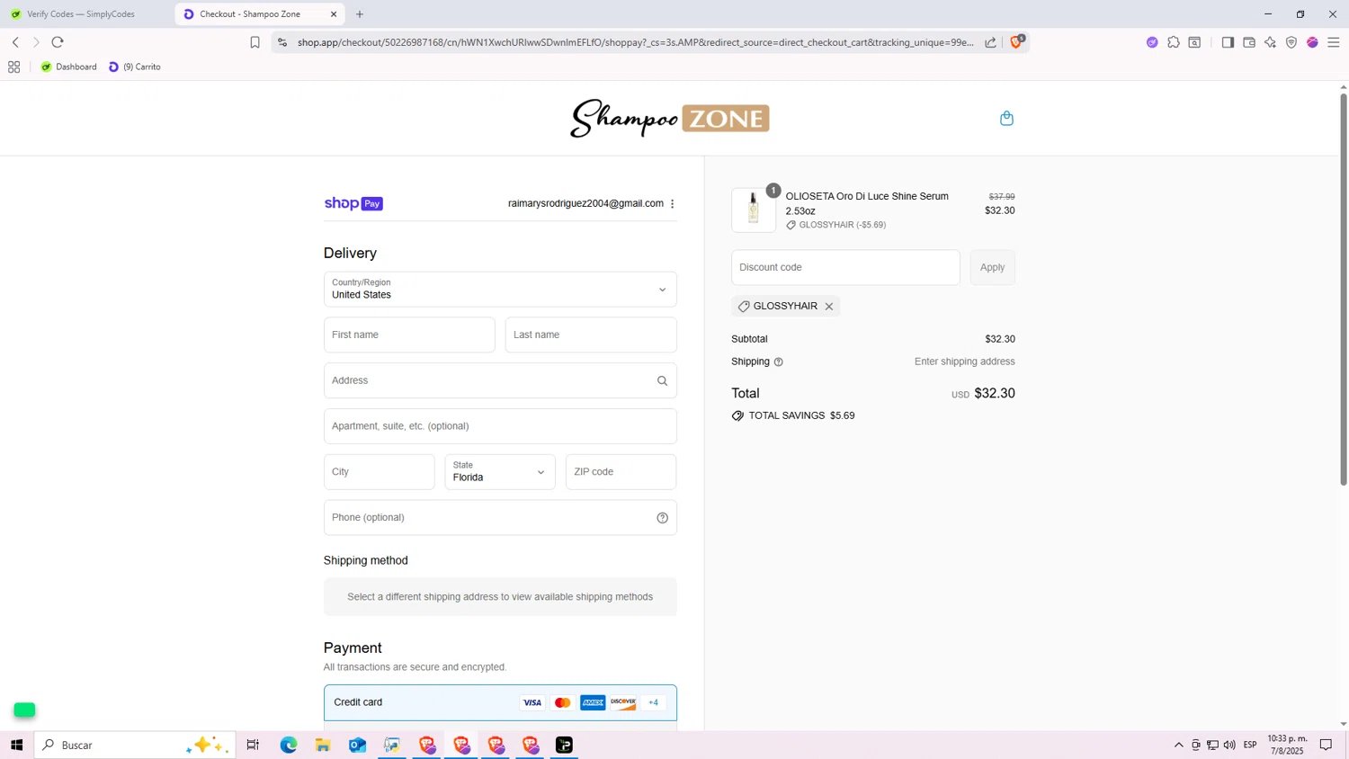Remove the GLOSSYHAIR discount code
Viewport: 1349px width, 759px height.
(x=829, y=307)
